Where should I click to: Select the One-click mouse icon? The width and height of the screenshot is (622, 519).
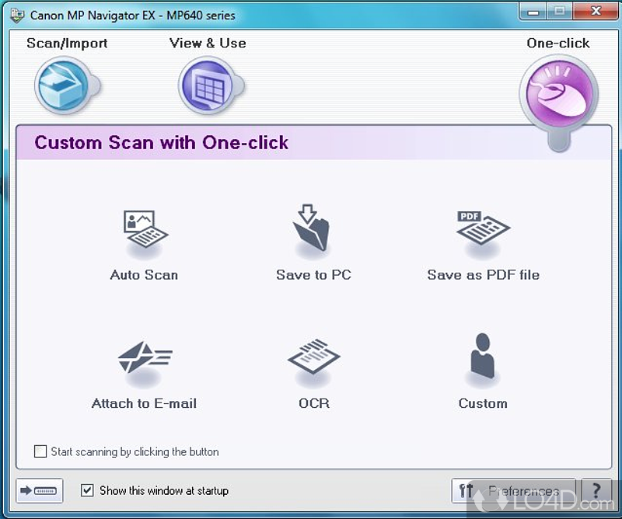tap(558, 93)
